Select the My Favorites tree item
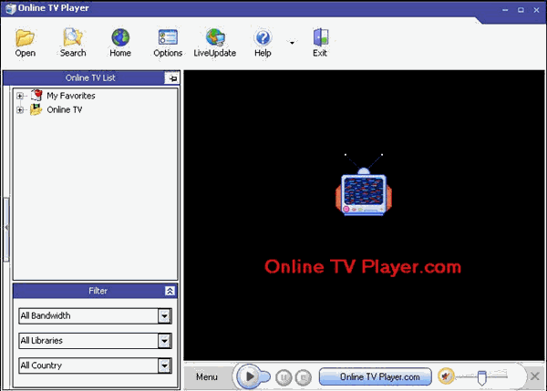Screen dimensions: 547x391 (71, 96)
